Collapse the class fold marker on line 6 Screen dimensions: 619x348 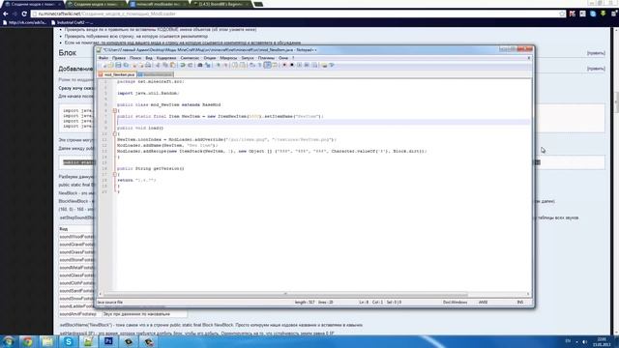coord(115,111)
